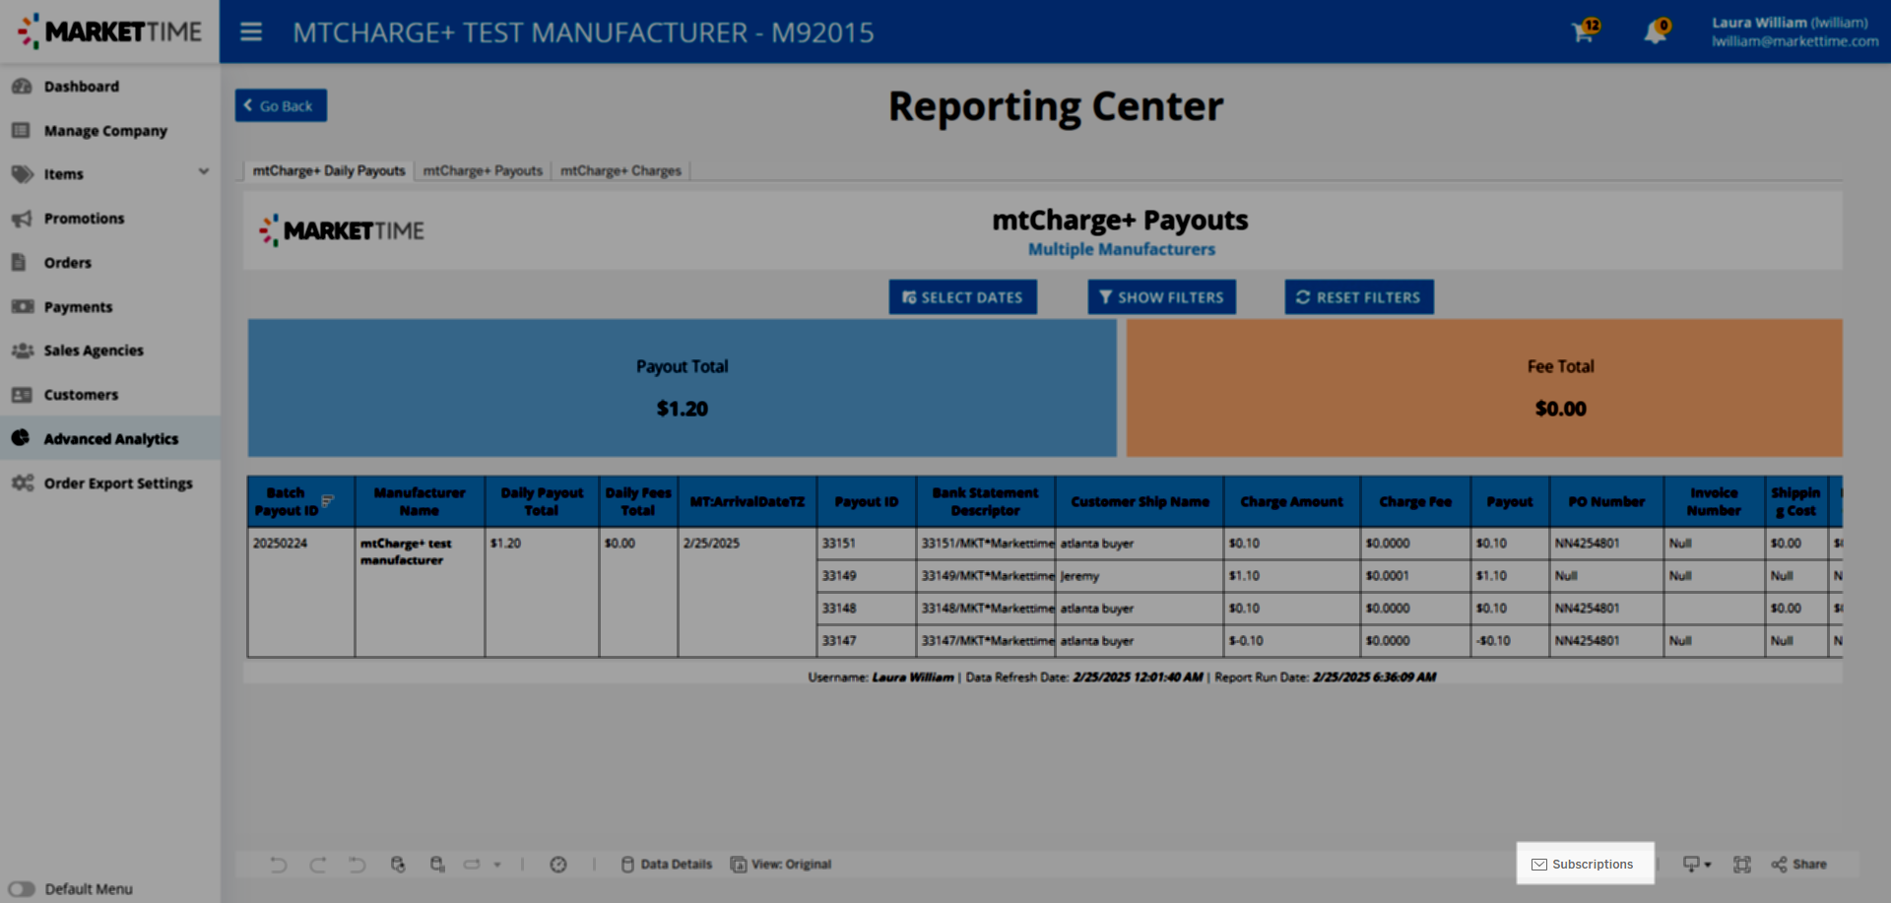Click the 2/25/2025 arrival date cell

coord(748,592)
